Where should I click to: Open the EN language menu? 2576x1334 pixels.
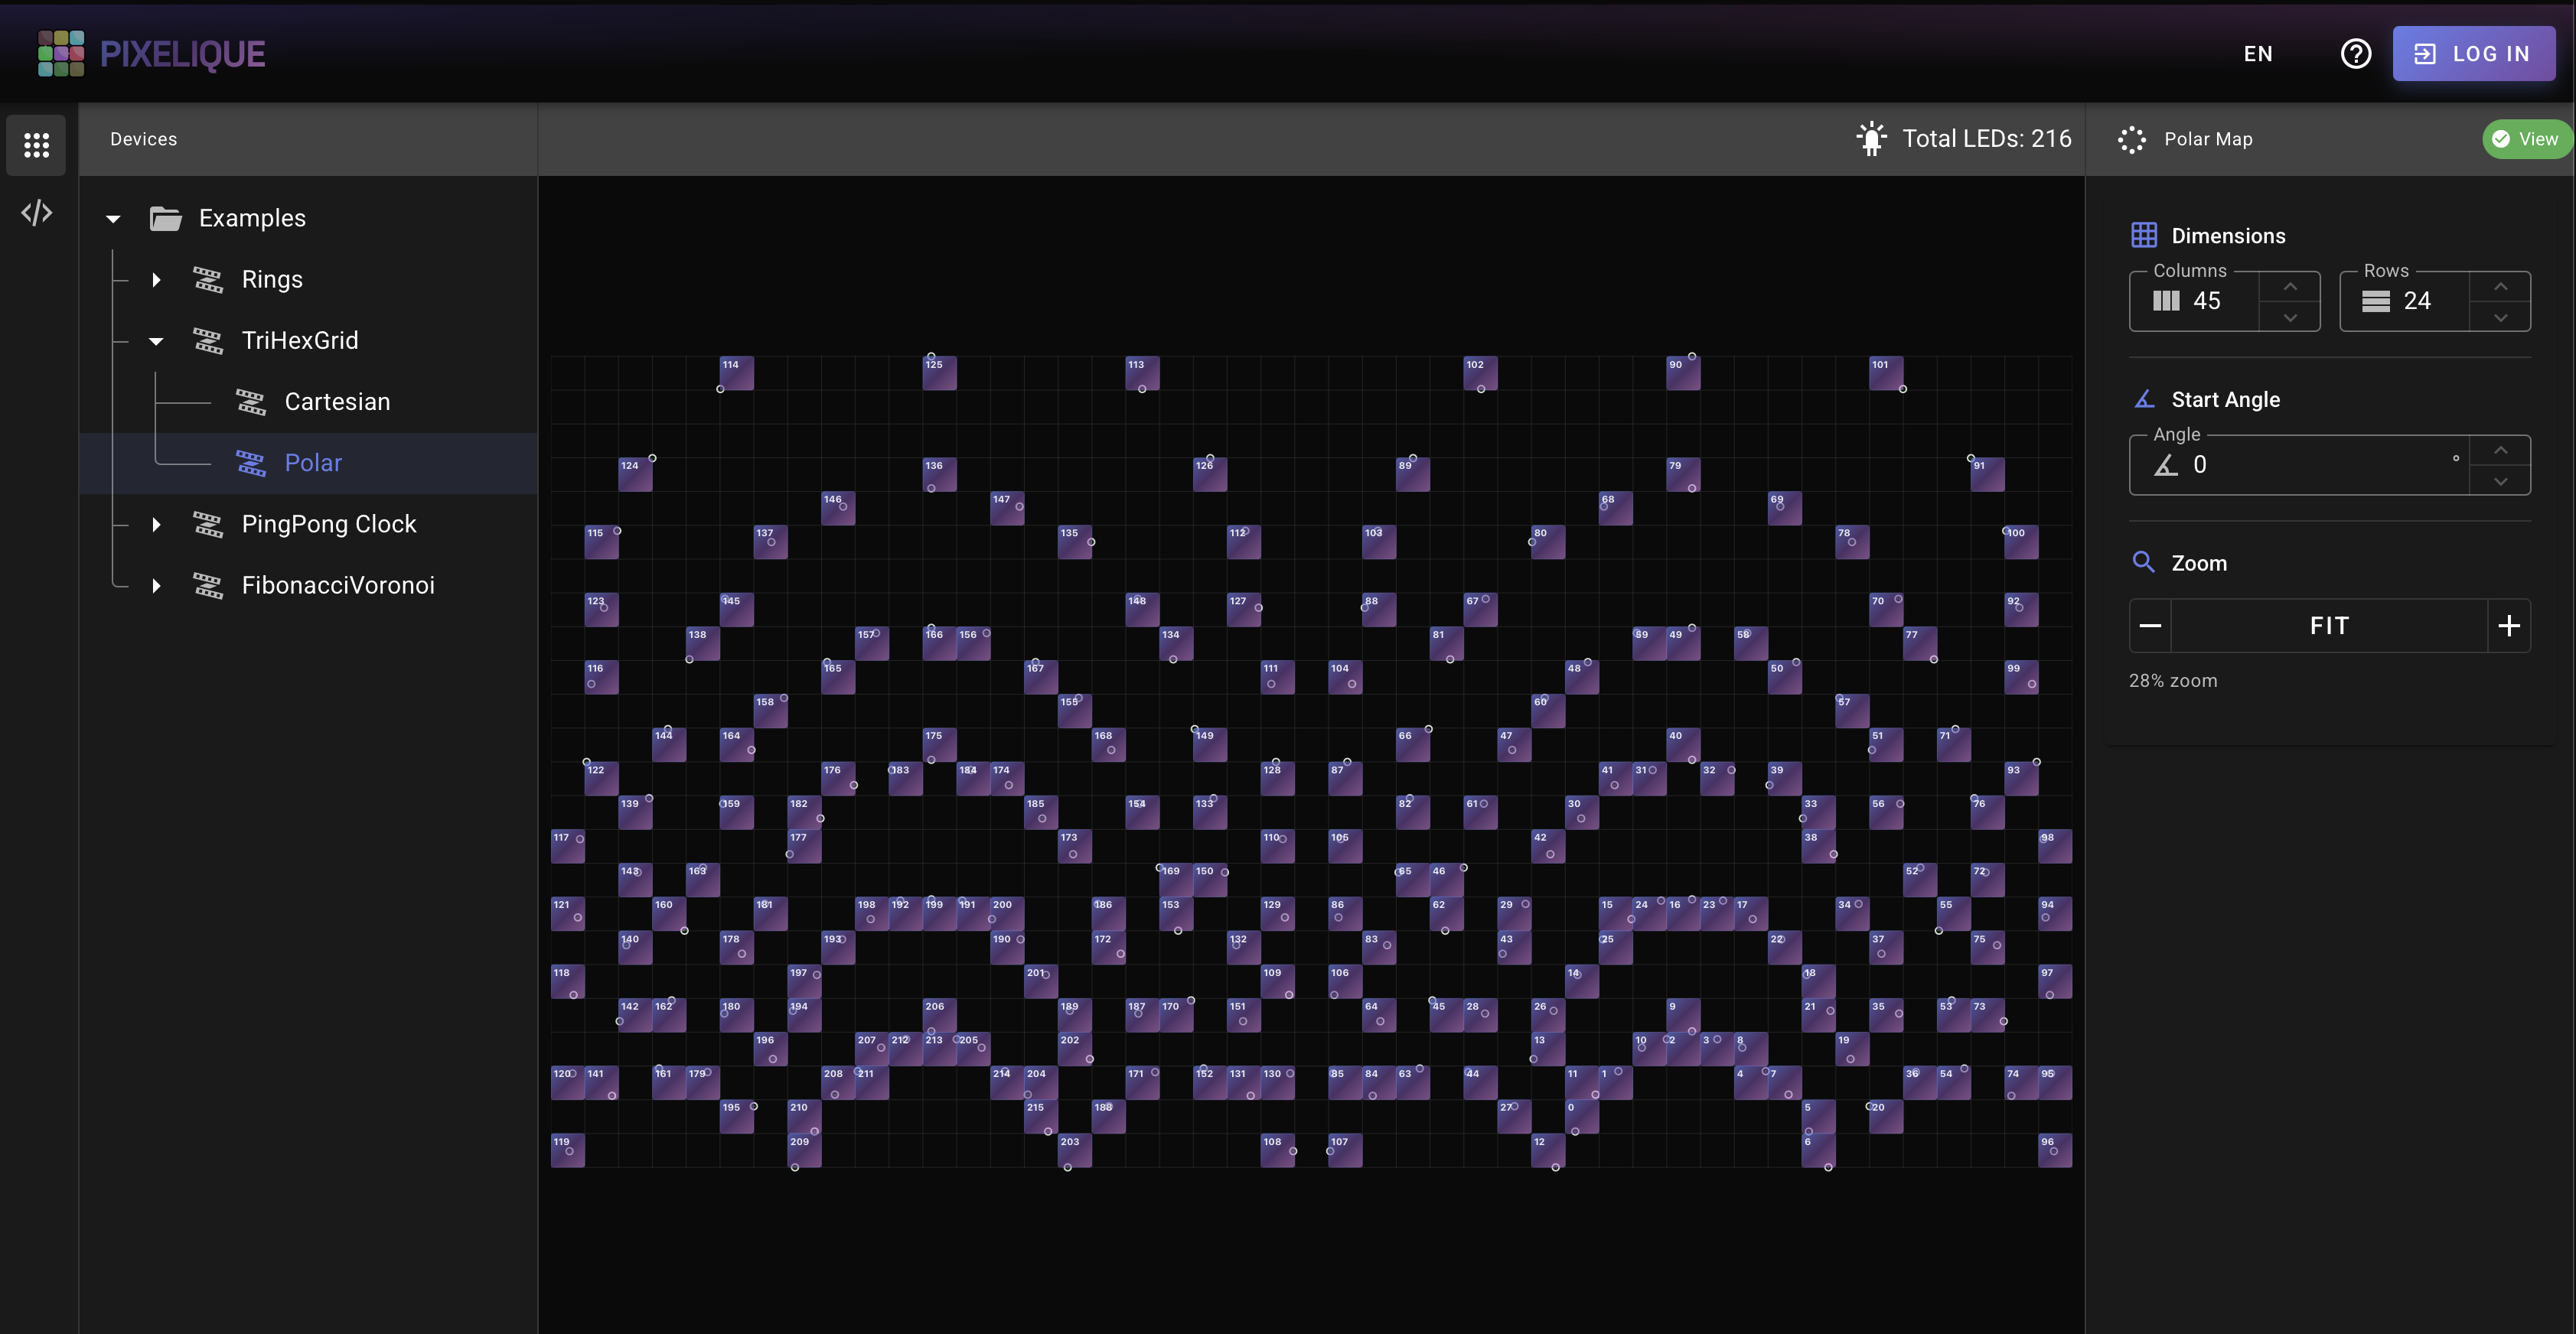2258,54
